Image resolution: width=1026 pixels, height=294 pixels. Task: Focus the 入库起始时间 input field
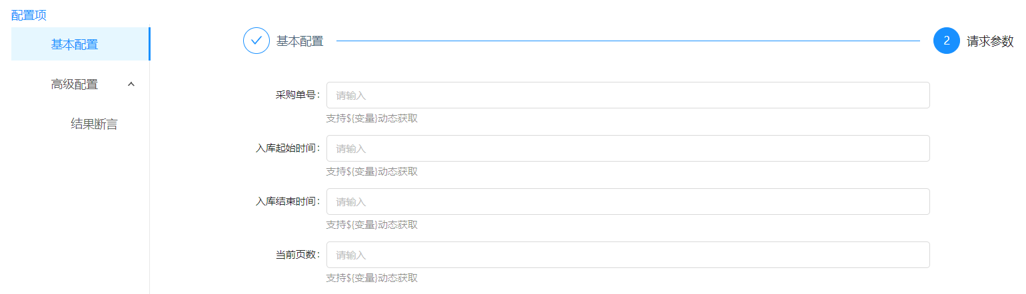[x=628, y=148]
